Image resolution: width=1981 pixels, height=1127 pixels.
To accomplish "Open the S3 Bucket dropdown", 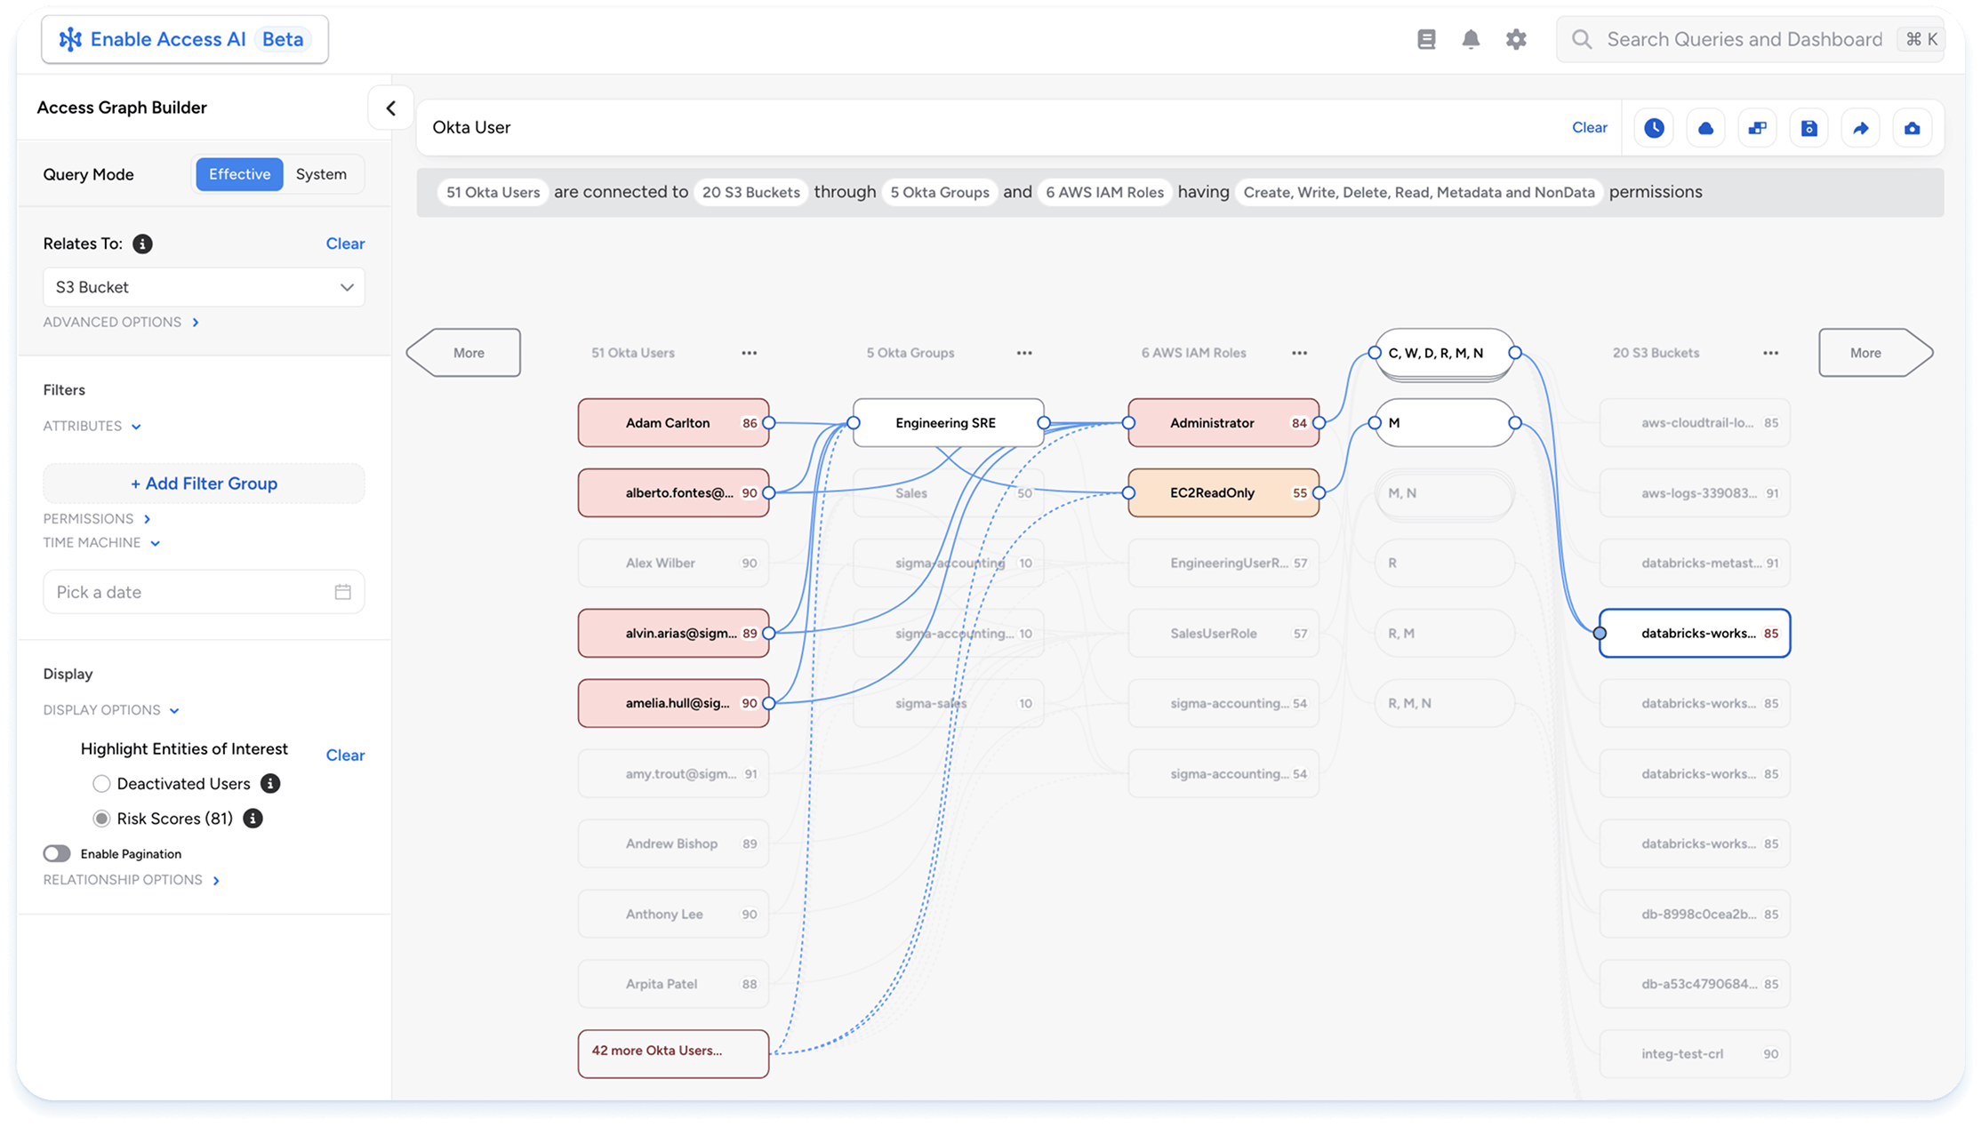I will 204,287.
